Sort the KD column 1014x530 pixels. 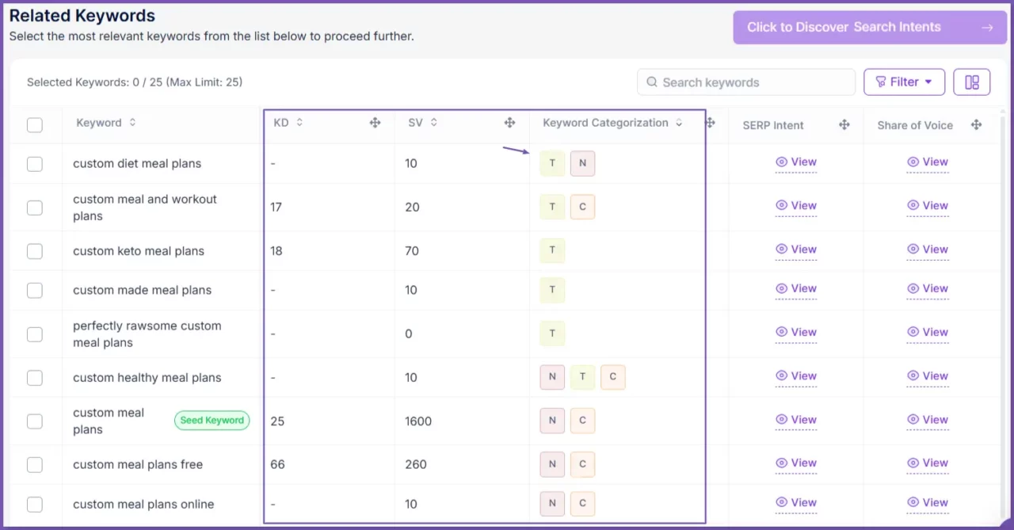tap(299, 123)
